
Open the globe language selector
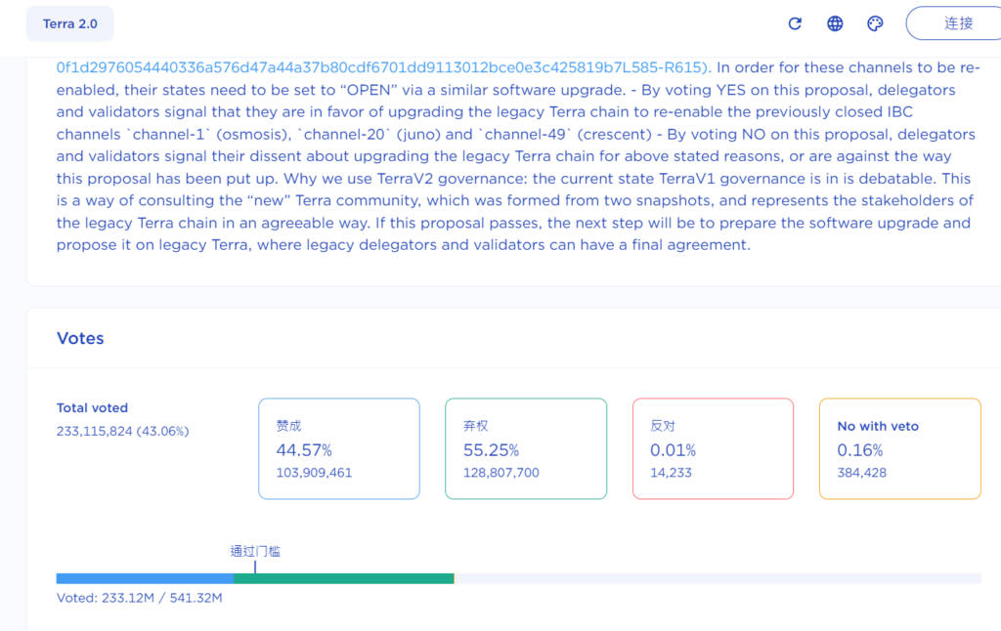tap(835, 23)
